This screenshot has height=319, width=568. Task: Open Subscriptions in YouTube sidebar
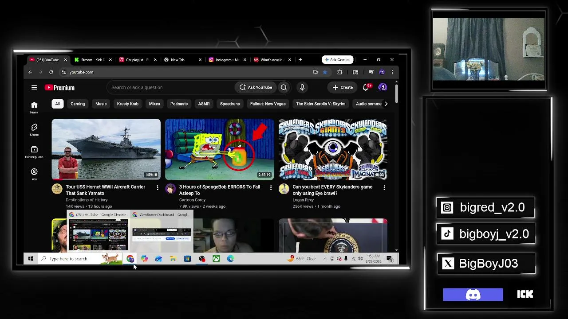coord(34,152)
